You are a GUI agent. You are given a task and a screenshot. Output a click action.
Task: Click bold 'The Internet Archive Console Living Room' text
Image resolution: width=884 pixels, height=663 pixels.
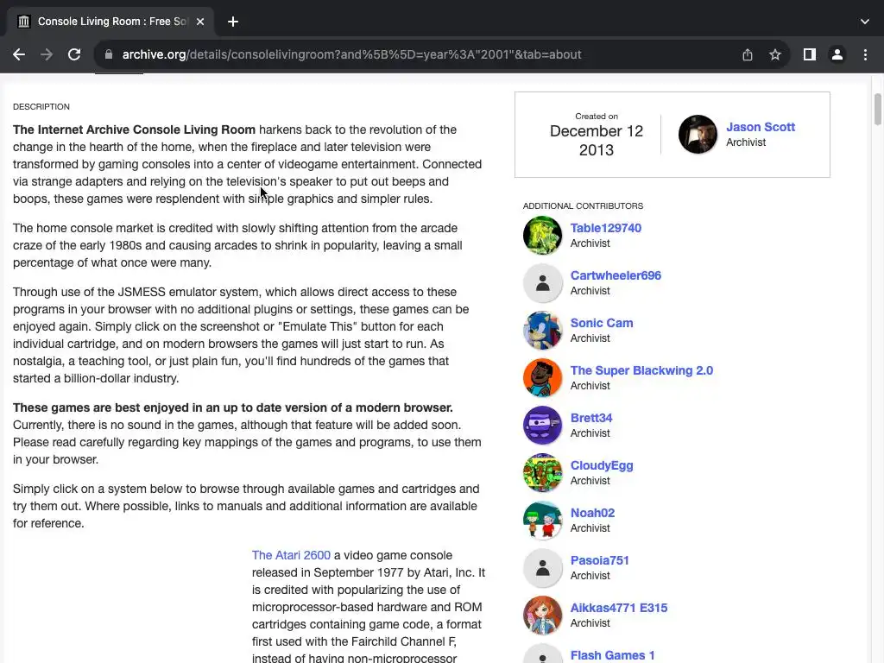click(x=134, y=129)
